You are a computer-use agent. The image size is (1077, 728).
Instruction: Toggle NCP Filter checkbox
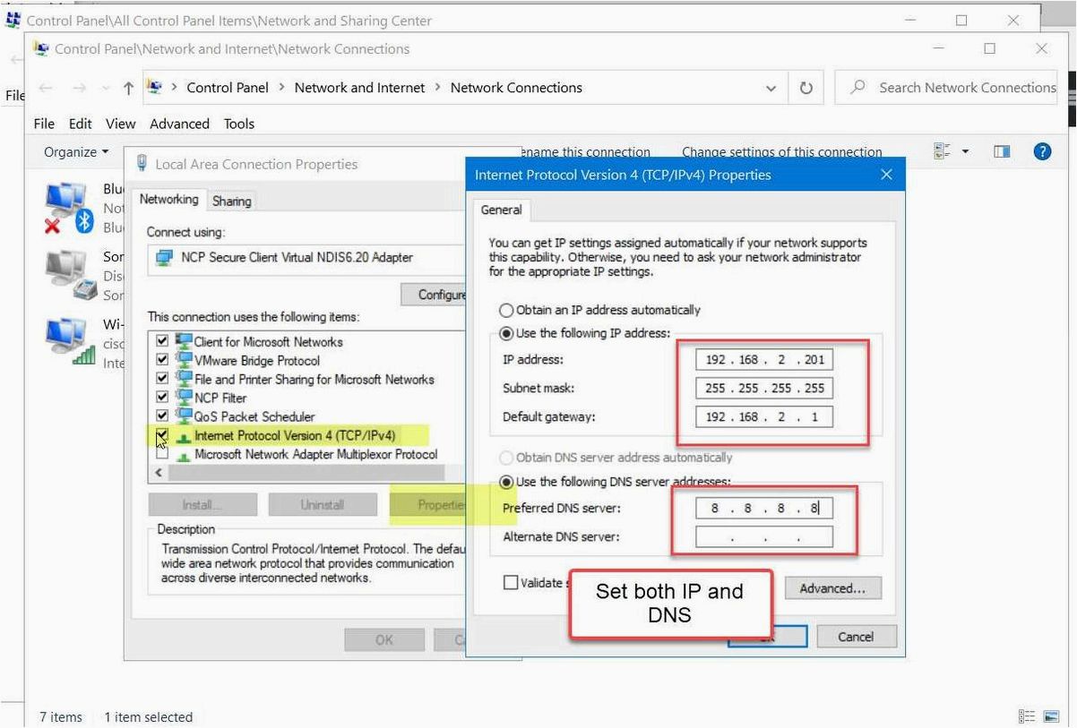point(162,398)
